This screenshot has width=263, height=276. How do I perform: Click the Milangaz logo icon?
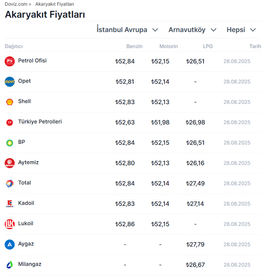(9, 265)
